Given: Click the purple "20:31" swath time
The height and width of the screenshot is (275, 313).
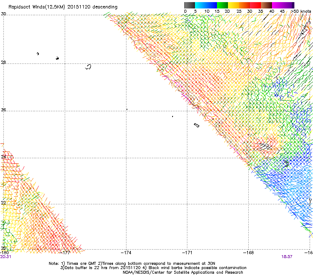Looking at the screenshot, I should [5, 257].
